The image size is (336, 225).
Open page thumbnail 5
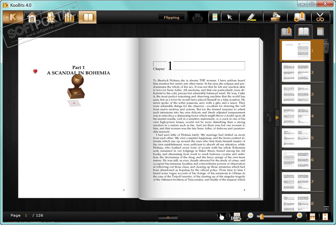coord(296,138)
